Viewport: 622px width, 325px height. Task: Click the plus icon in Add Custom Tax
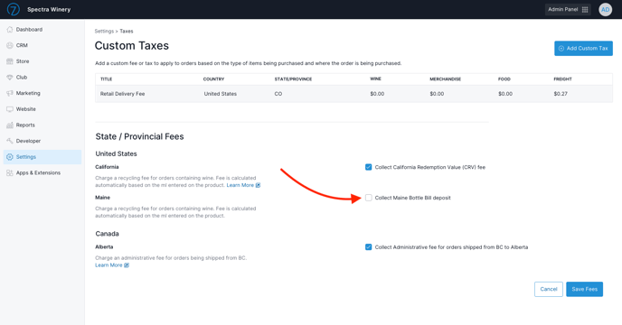tap(561, 49)
